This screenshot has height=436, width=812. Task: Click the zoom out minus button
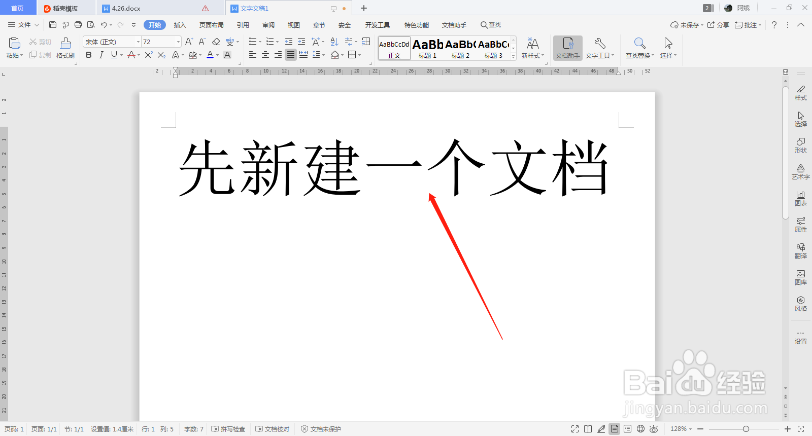pos(700,429)
